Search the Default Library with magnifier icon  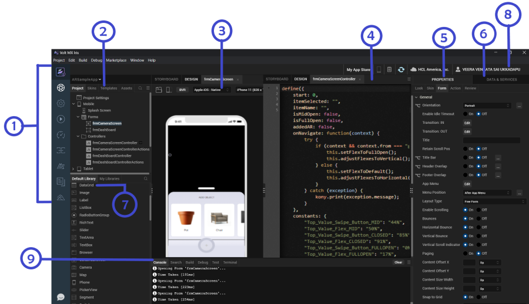tap(146, 178)
